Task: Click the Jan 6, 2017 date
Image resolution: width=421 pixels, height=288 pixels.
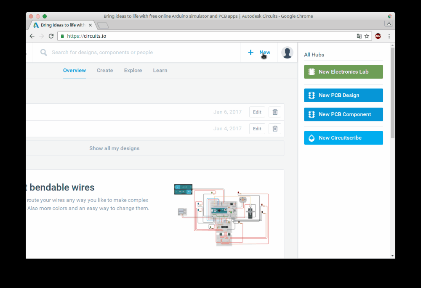Action: pos(227,112)
